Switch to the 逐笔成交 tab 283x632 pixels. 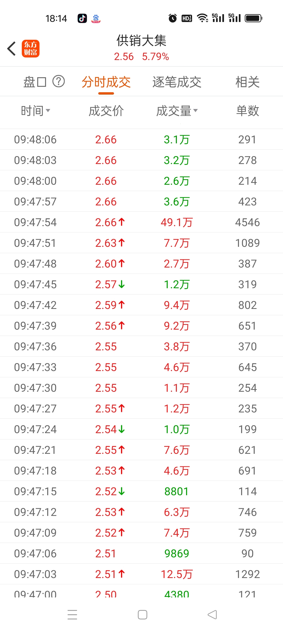pyautogui.click(x=177, y=82)
